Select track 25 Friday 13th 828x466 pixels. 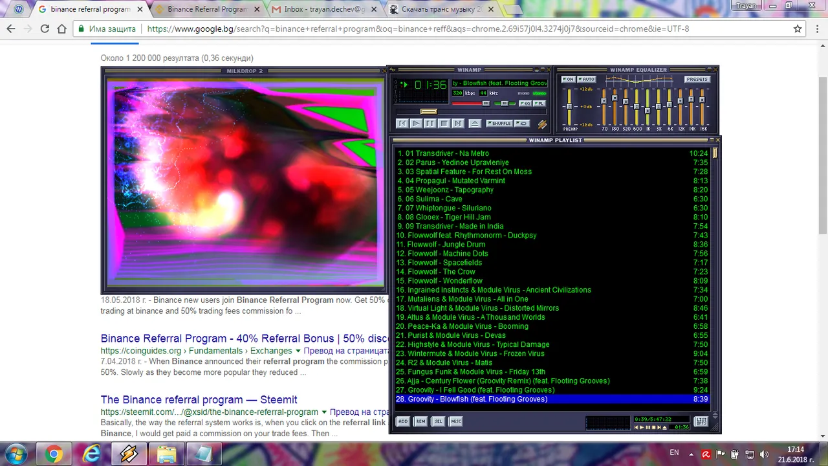pos(552,372)
